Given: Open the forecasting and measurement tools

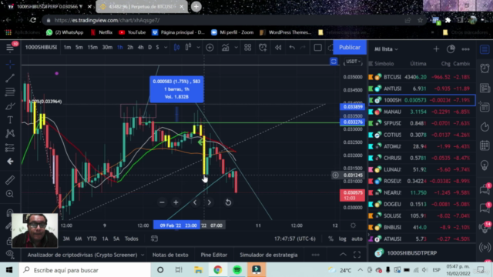Looking at the screenshot, I should pyautogui.click(x=10, y=148).
